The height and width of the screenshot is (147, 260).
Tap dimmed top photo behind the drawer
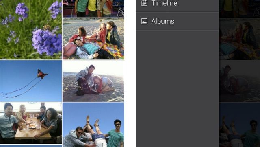coord(240,9)
